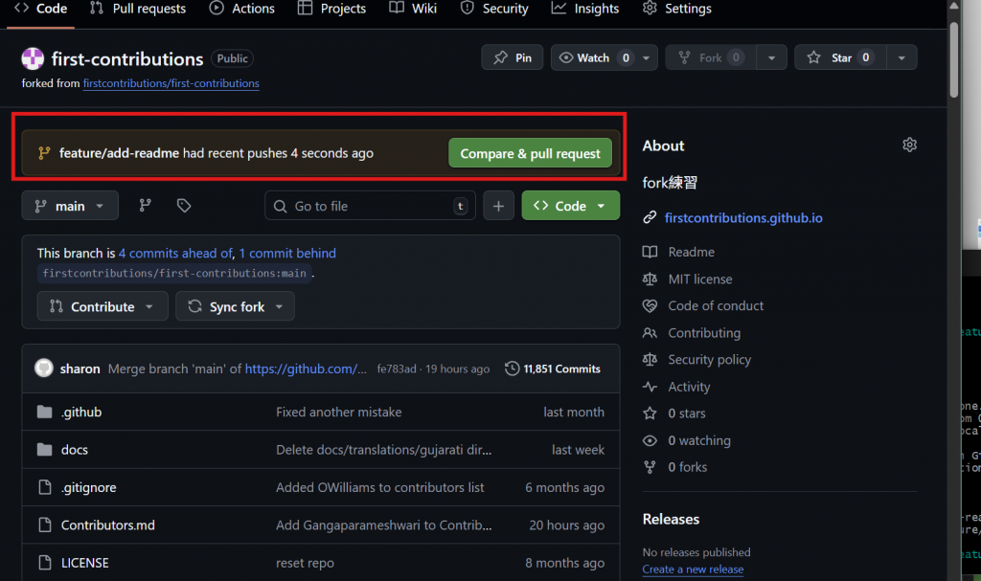981x581 pixels.
Task: Click the fork icon beside 0 forks
Action: [650, 467]
